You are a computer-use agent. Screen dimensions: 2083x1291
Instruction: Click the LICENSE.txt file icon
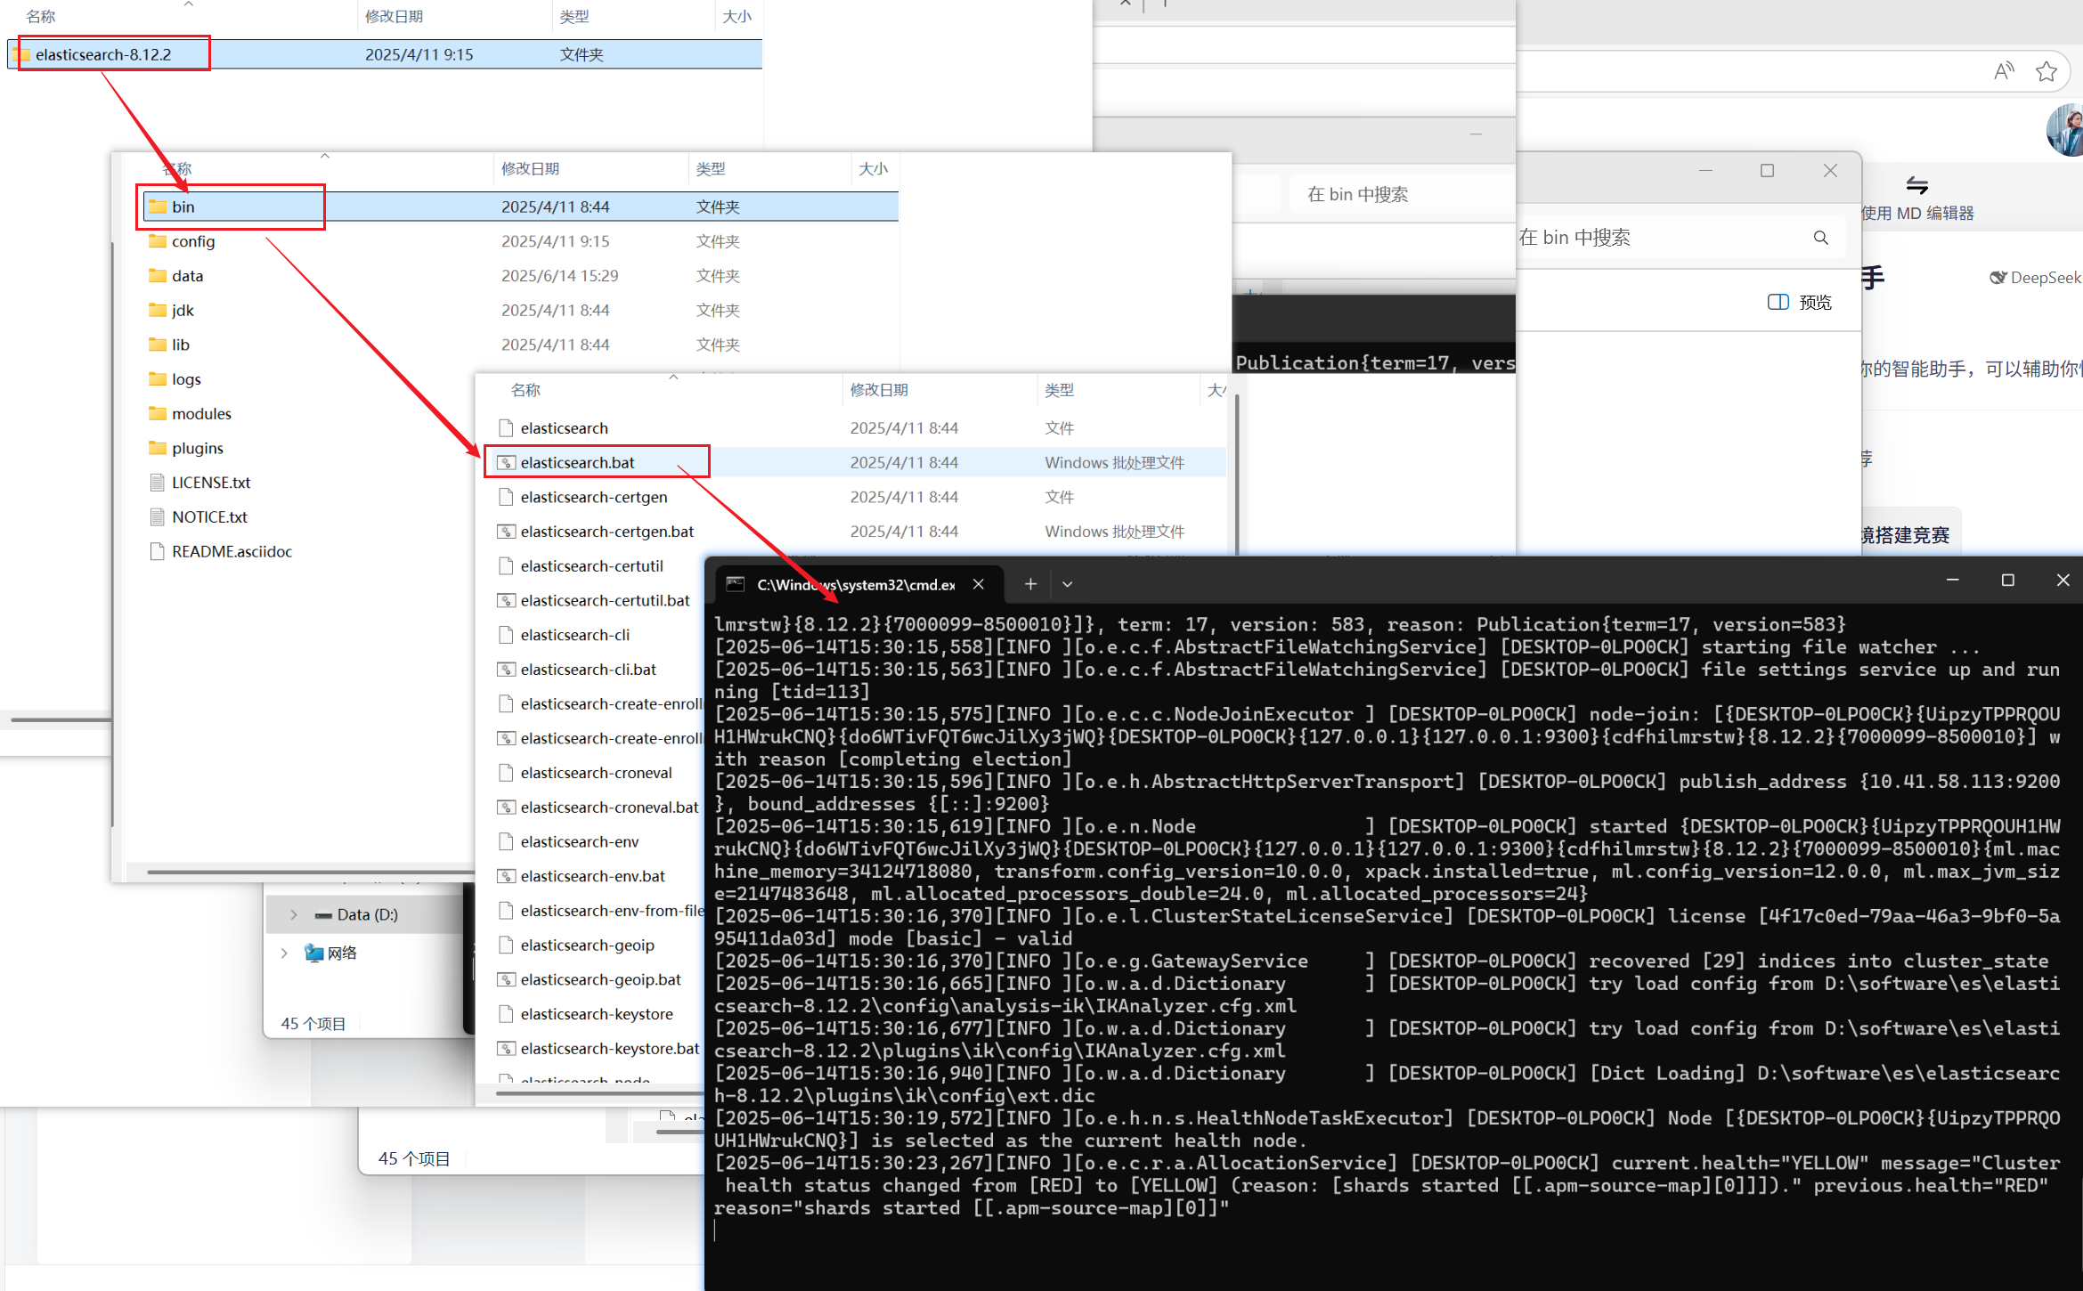(x=158, y=483)
